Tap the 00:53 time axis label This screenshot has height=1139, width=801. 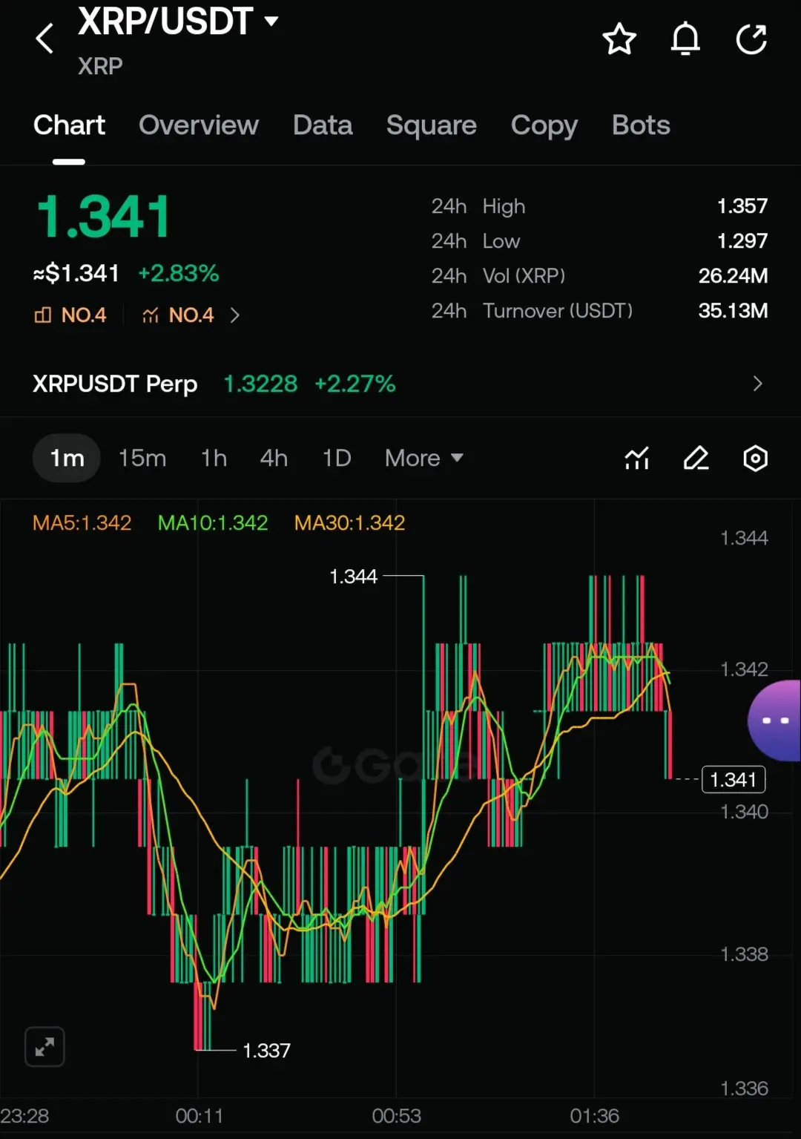pos(396,1116)
